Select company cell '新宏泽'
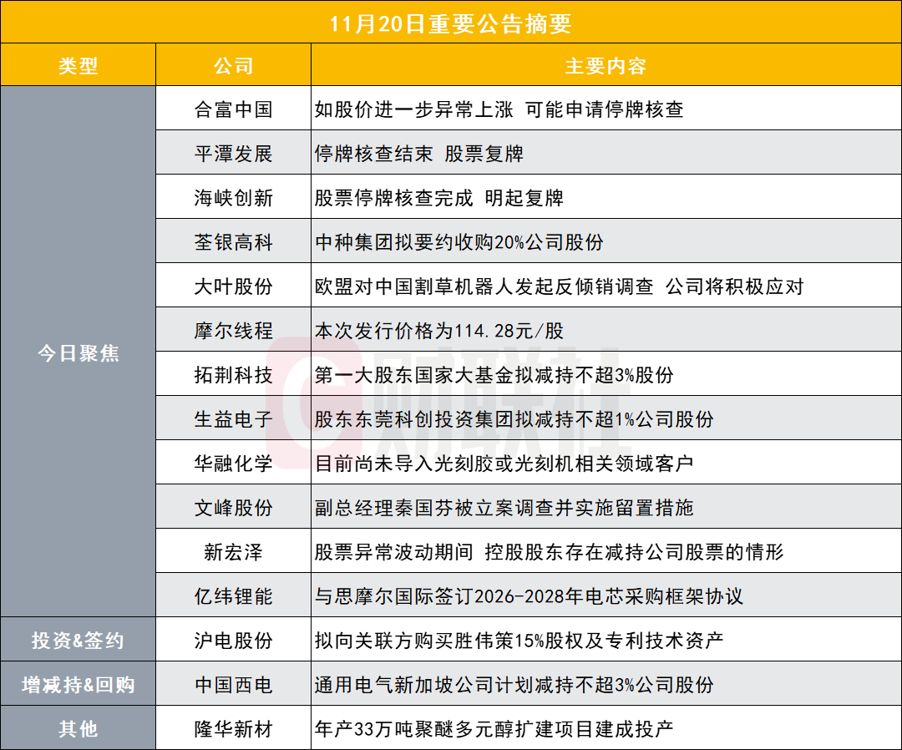Viewport: 902px width, 750px height. point(234,551)
